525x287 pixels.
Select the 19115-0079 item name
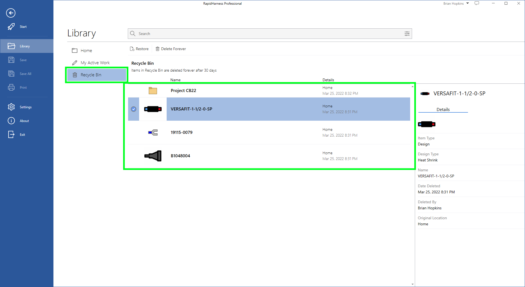(x=182, y=132)
